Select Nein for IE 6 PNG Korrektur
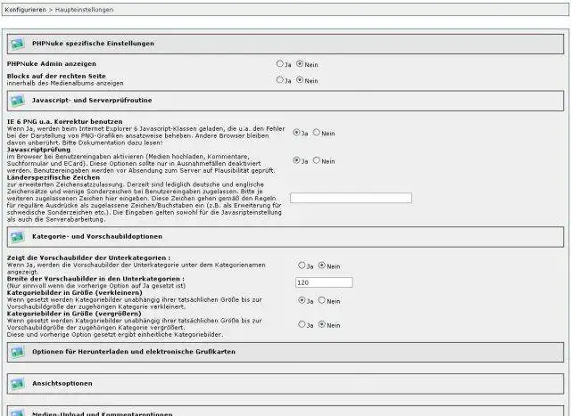Image resolution: width=571 pixels, height=416 pixels. click(x=317, y=133)
